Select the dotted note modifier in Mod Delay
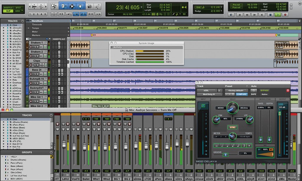 pos(250,146)
